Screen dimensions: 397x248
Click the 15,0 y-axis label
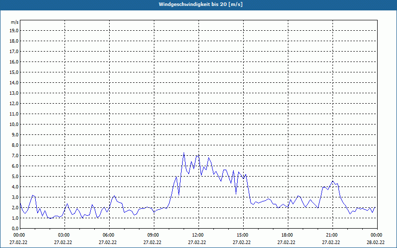click(13, 72)
